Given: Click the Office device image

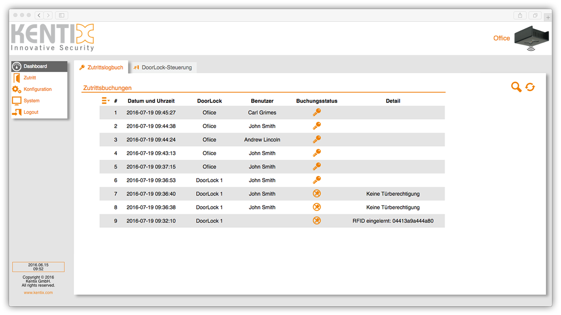Looking at the screenshot, I should [532, 38].
